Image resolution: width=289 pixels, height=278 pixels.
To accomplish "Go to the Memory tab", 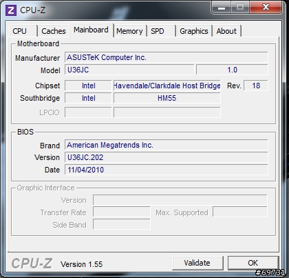I will 129,31.
